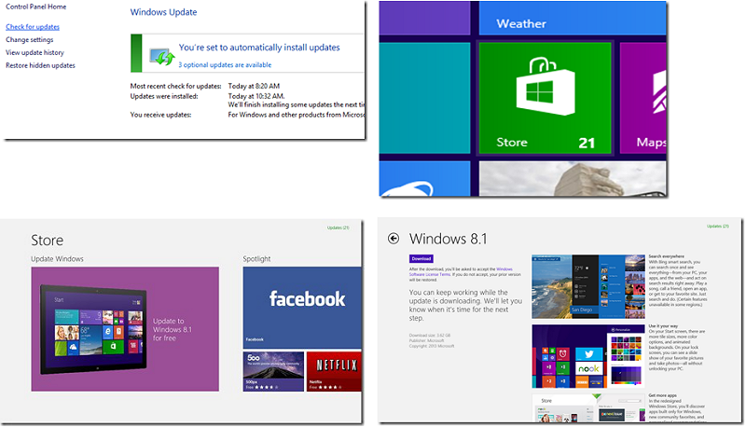Click the Update Windows section heading
Viewport: 746px width, 427px height.
coord(57,258)
